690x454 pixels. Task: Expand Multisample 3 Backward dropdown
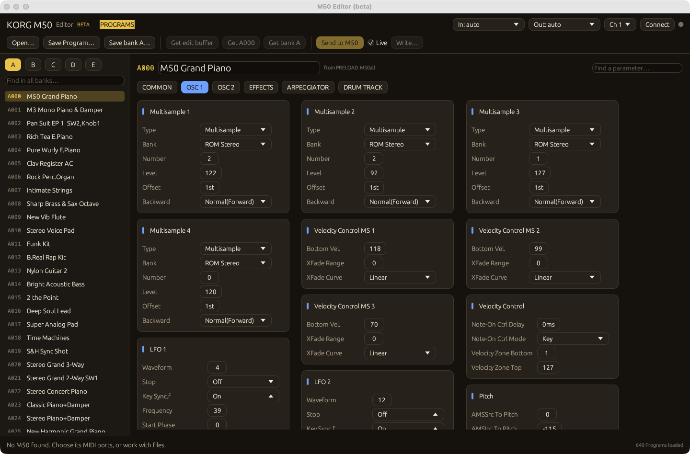pyautogui.click(x=564, y=202)
